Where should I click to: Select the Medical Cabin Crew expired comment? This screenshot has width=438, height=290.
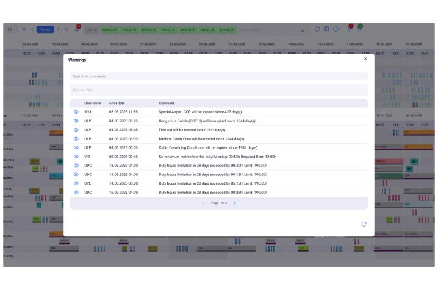click(x=201, y=138)
